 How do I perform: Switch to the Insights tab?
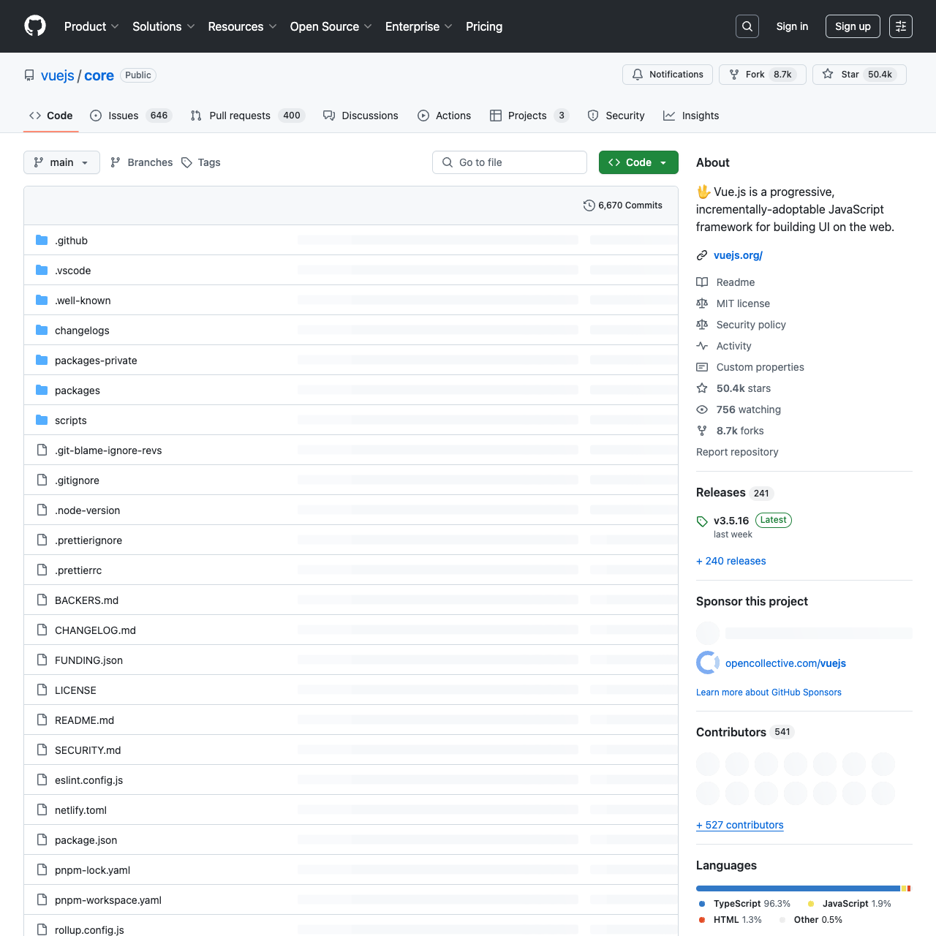[691, 116]
